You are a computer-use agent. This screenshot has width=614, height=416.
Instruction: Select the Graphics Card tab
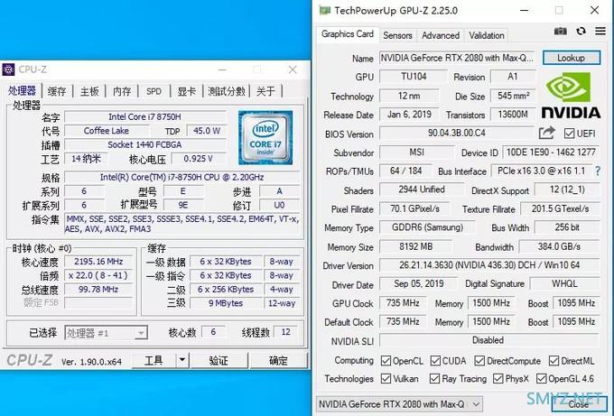pyautogui.click(x=348, y=34)
